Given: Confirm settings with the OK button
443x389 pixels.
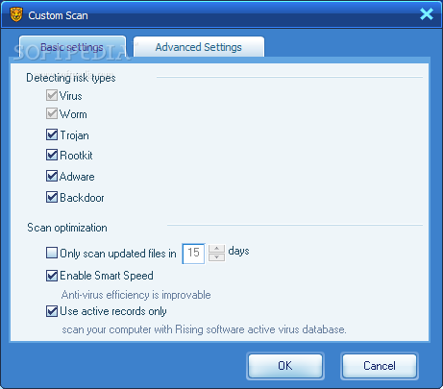Looking at the screenshot, I should coord(285,366).
